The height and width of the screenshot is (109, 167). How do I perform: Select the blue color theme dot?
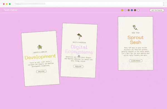pyautogui.click(x=132, y=10)
